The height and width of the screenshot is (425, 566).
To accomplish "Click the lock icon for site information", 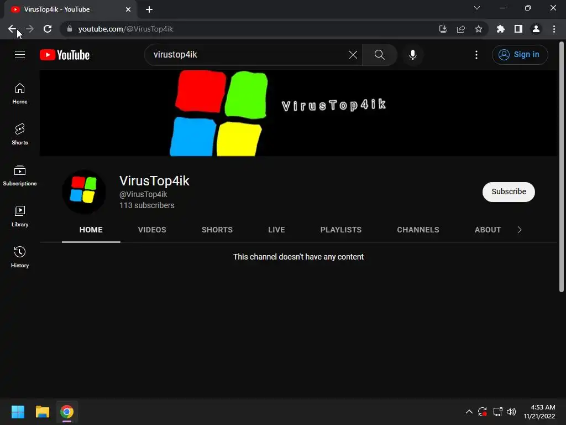I will pyautogui.click(x=70, y=29).
